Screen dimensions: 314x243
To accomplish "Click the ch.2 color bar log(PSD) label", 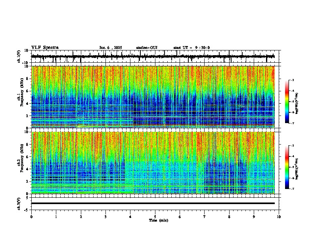I will point(297,169).
